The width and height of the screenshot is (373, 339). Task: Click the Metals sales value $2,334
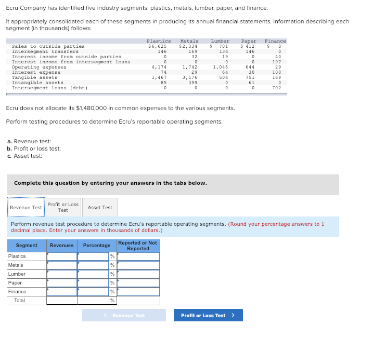click(188, 46)
